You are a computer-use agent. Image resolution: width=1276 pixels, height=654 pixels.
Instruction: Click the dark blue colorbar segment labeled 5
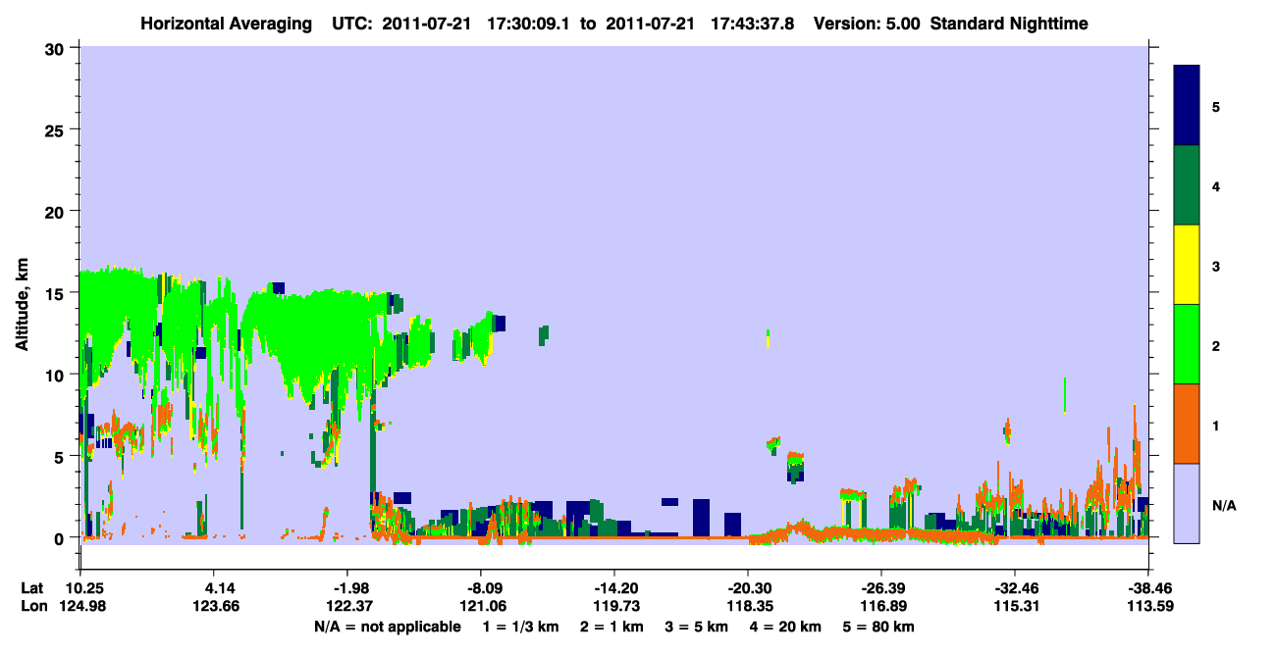pyautogui.click(x=1187, y=106)
